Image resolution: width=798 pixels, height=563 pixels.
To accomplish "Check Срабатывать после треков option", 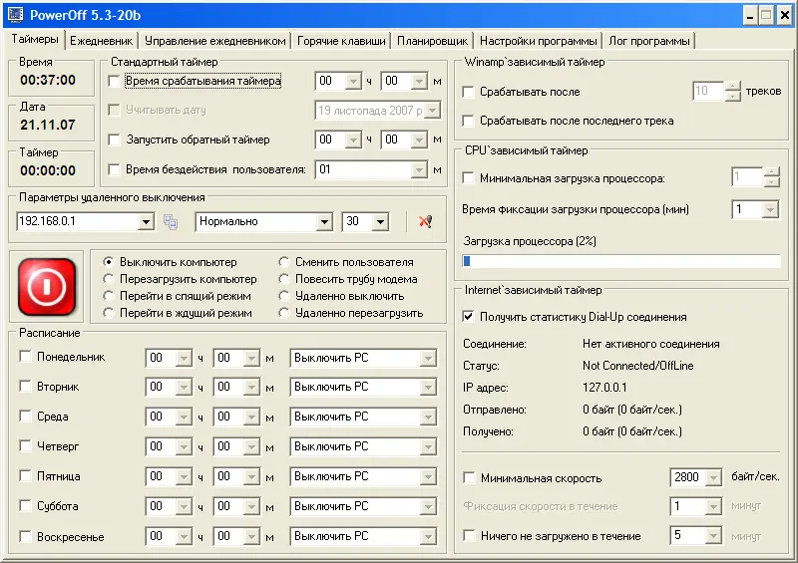I will [468, 92].
